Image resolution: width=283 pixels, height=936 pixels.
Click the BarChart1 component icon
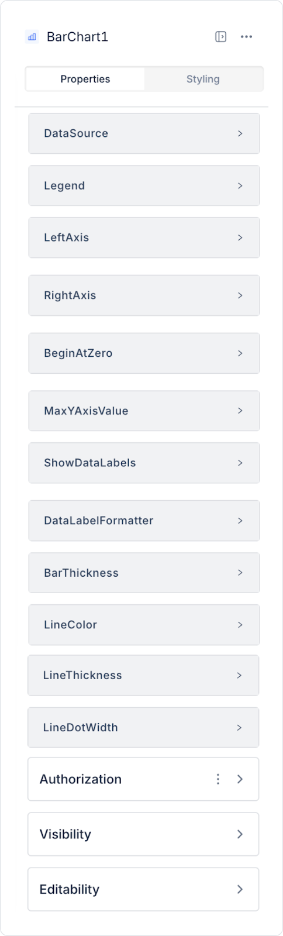[x=32, y=37]
